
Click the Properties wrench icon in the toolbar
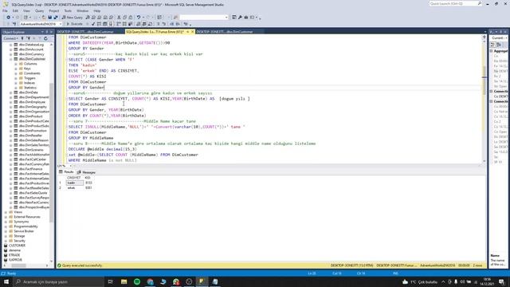240,18
